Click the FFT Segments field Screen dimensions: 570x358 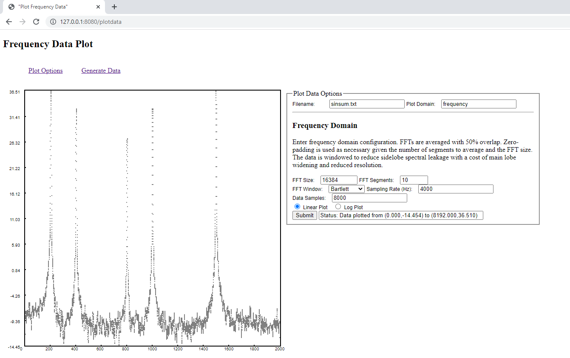tap(414, 180)
